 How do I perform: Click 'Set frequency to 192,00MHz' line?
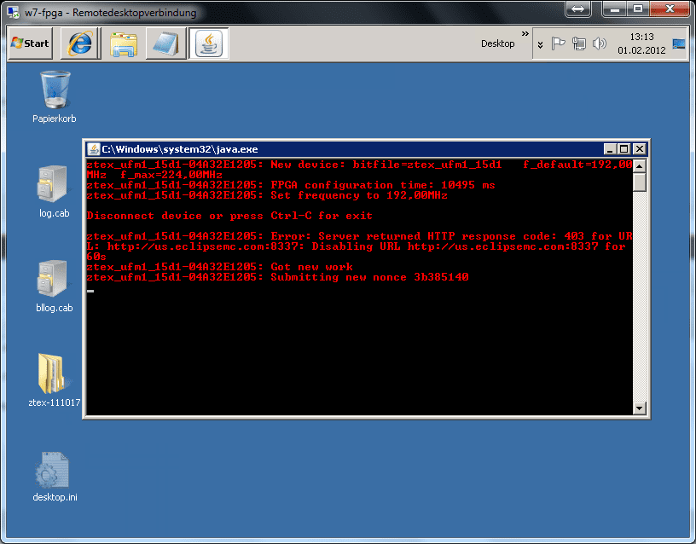pyautogui.click(x=267, y=195)
